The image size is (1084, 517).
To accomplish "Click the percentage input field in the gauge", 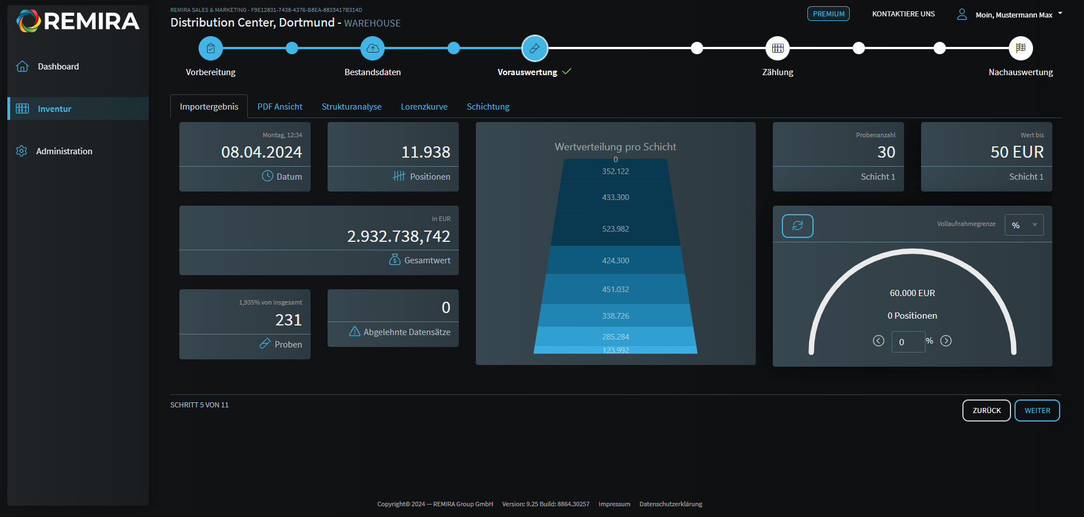I will click(x=907, y=342).
